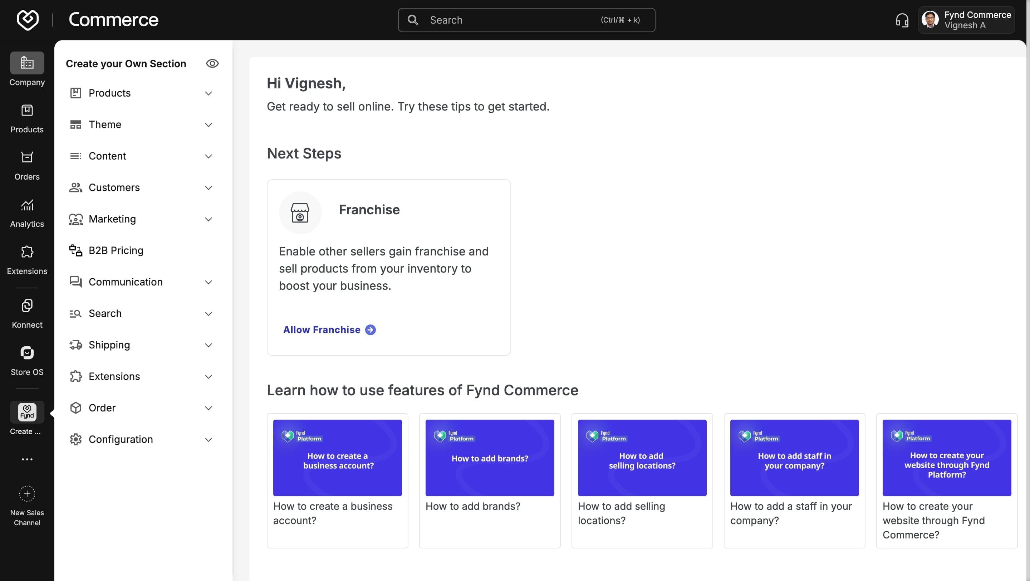Expand the Configuration menu chevron
The height and width of the screenshot is (581, 1030).
point(208,439)
